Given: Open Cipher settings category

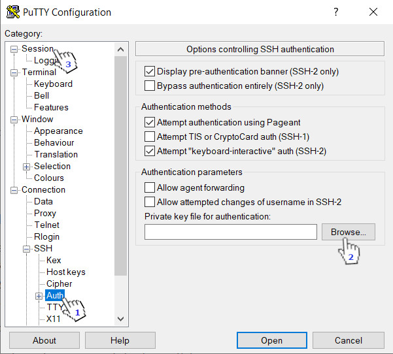Looking at the screenshot, I should pos(59,284).
